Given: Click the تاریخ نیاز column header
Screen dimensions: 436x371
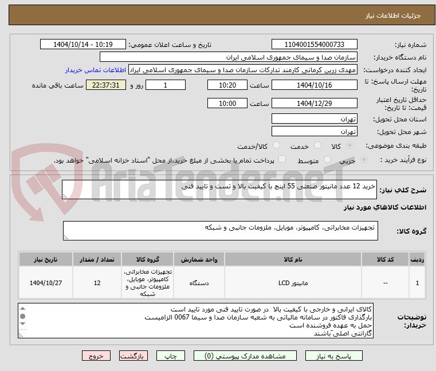Looking at the screenshot, I should tap(46, 259).
